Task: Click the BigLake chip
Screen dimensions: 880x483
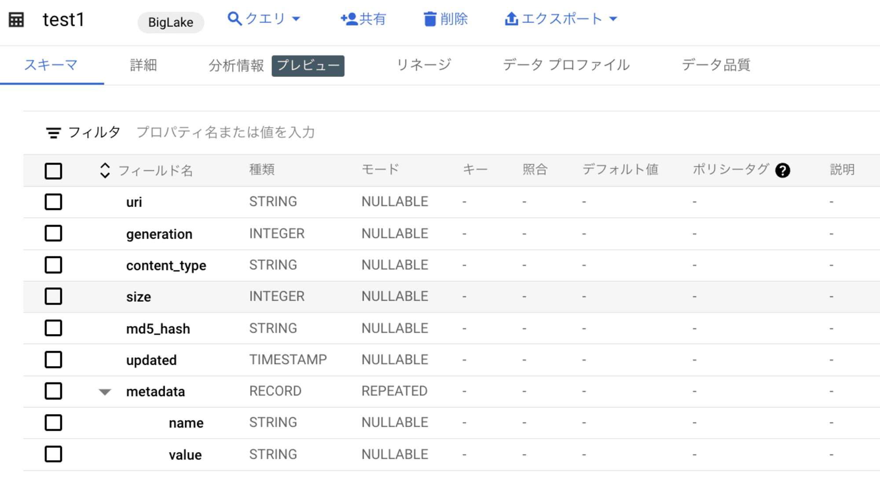Action: [171, 22]
